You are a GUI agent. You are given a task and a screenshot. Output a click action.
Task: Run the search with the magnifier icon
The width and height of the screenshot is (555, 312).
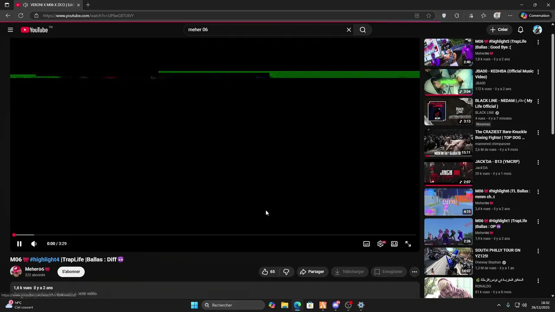[x=363, y=30]
